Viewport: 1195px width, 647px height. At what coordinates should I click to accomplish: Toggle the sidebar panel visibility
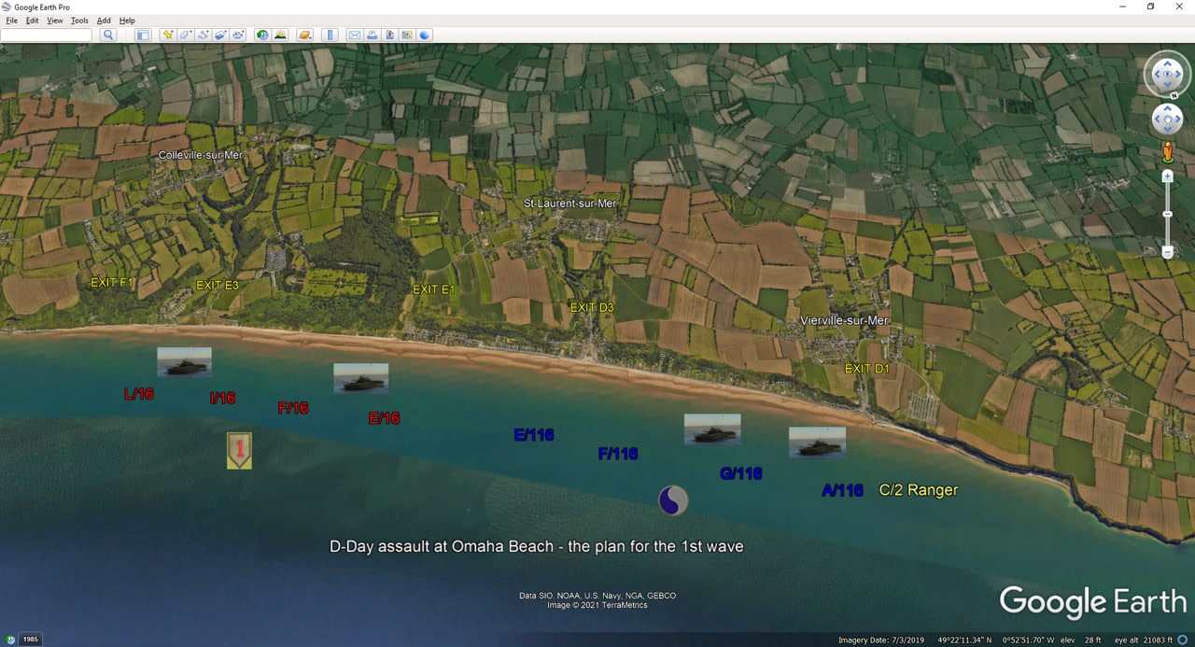[x=142, y=35]
